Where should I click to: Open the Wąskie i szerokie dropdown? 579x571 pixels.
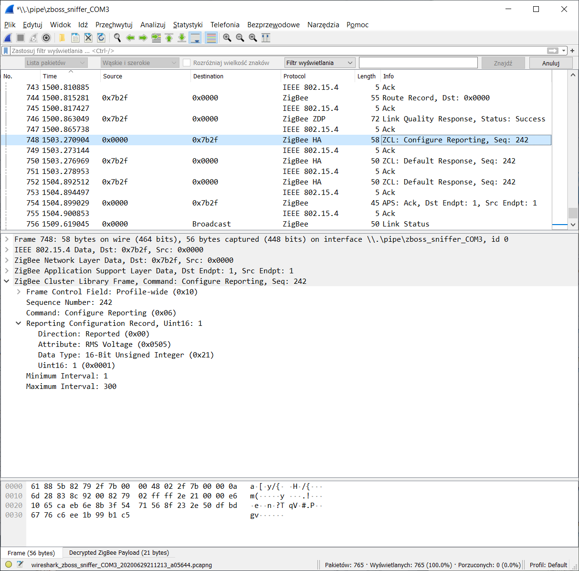(x=140, y=63)
